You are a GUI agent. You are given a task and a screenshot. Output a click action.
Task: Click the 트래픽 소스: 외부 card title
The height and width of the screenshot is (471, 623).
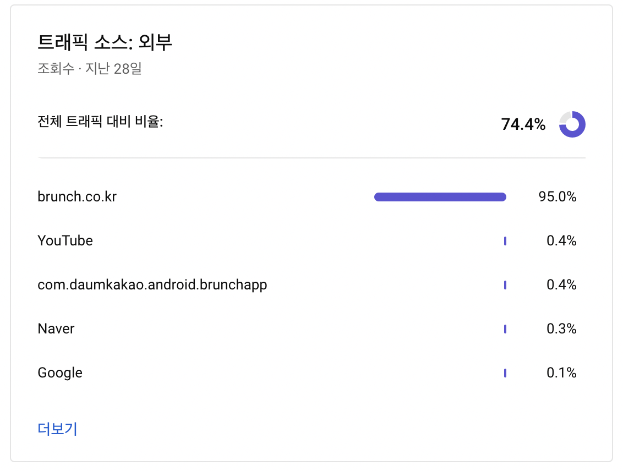(x=105, y=42)
